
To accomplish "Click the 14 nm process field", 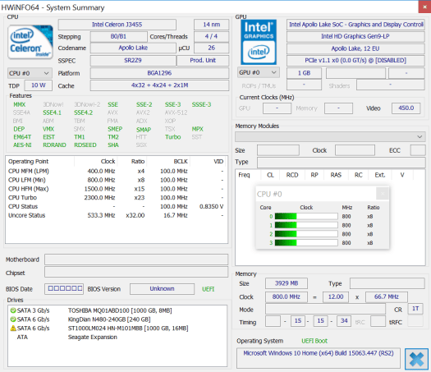I will (x=211, y=25).
